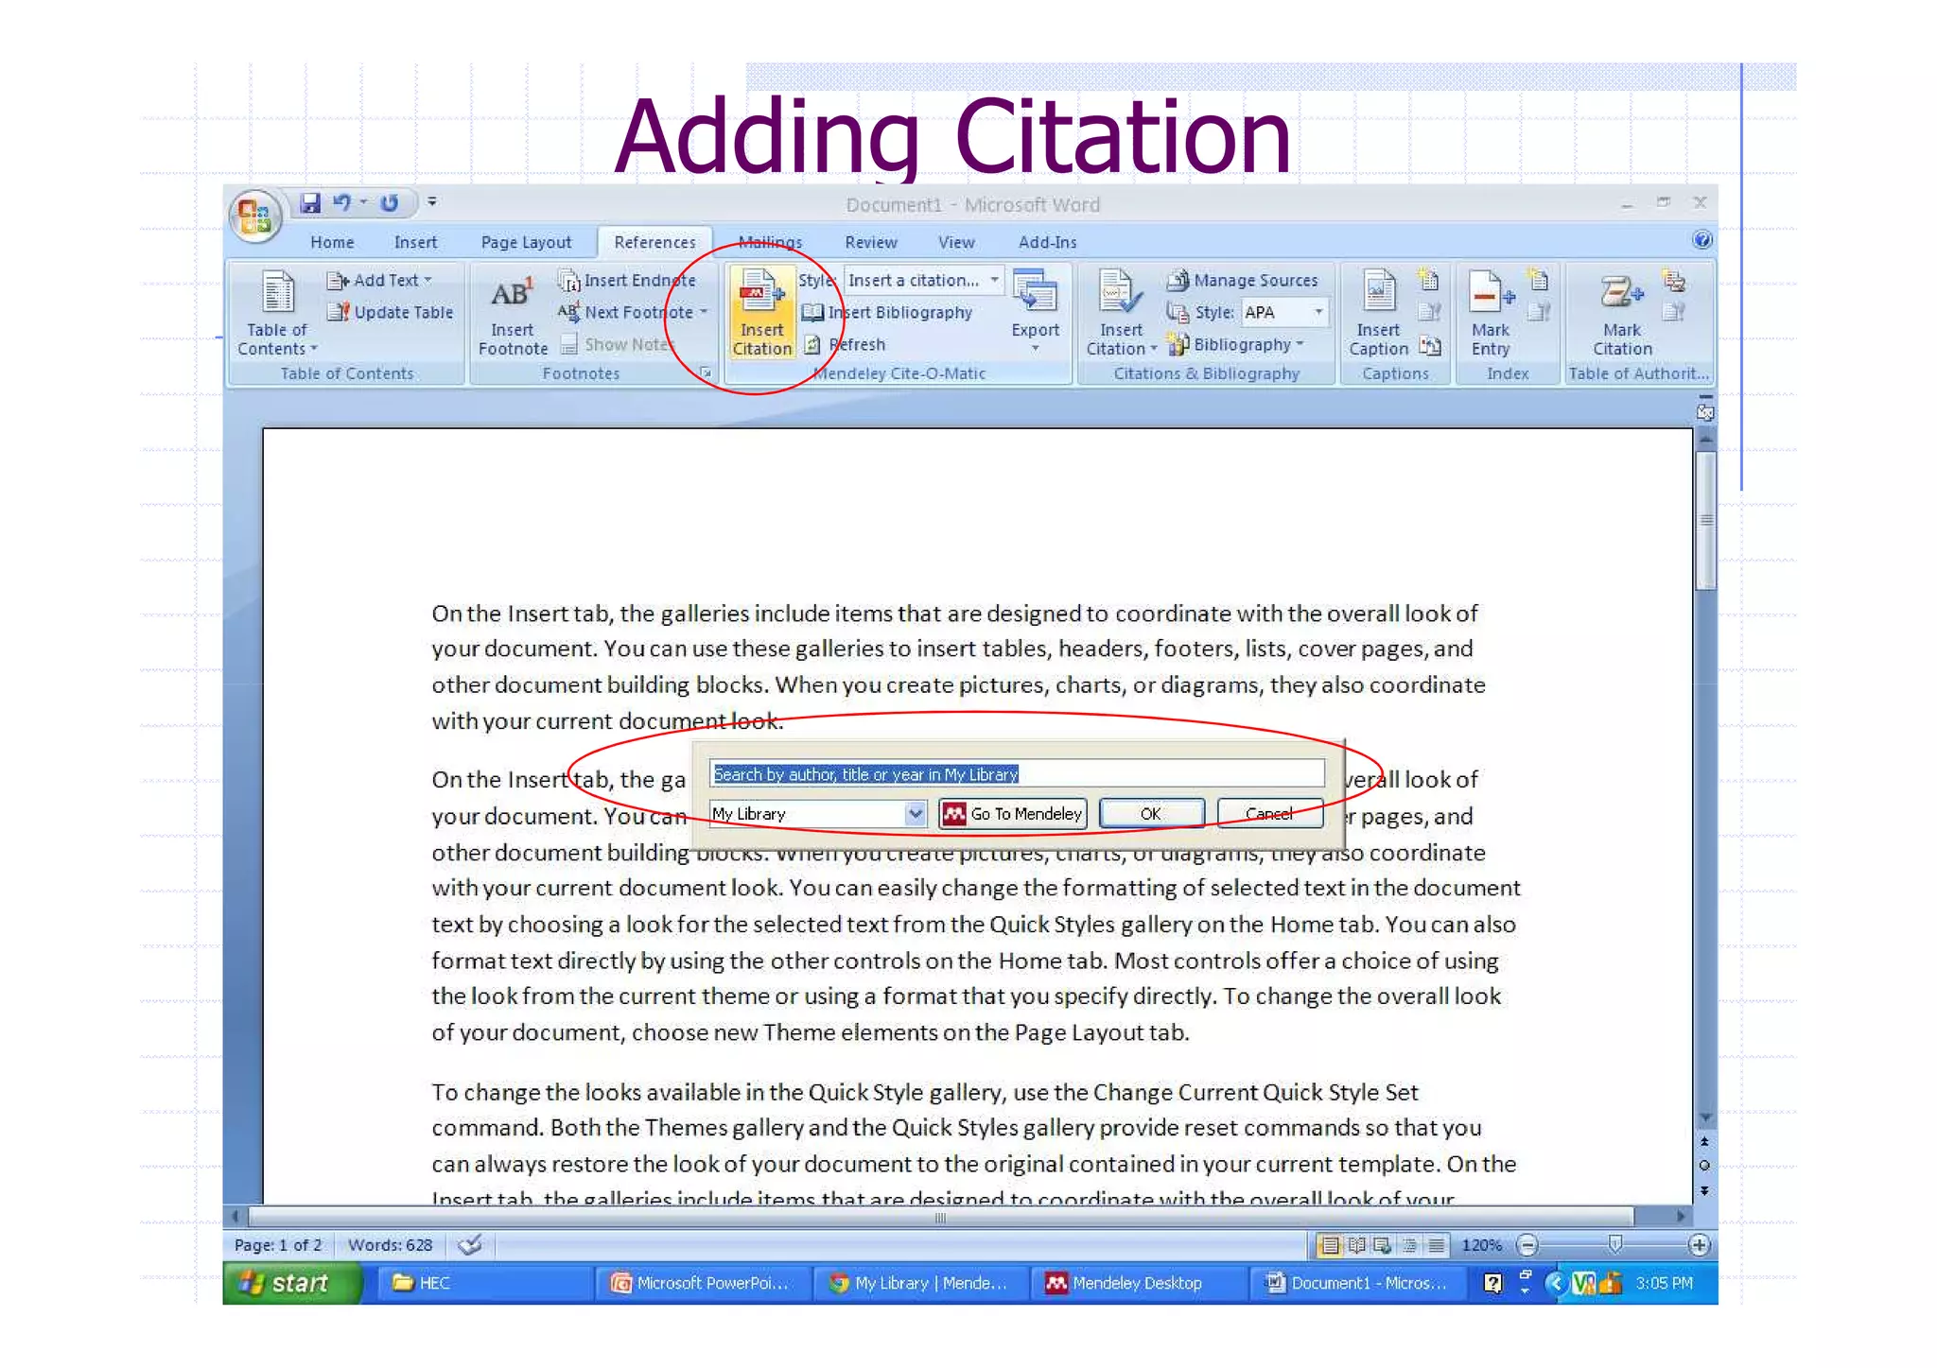This screenshot has height=1368, width=1937.
Task: Select the References tab
Action: pos(654,242)
